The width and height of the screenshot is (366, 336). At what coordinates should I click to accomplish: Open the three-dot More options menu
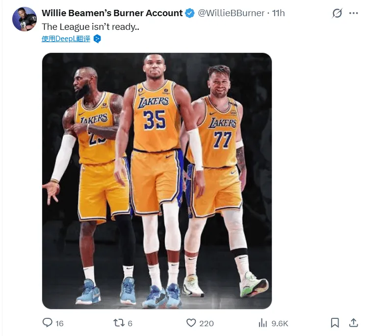coord(353,13)
